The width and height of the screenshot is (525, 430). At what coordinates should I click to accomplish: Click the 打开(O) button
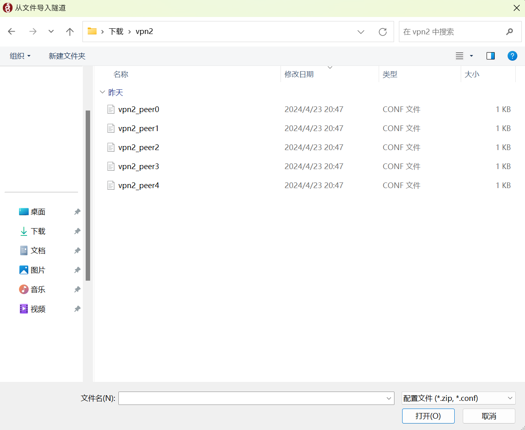coord(428,416)
